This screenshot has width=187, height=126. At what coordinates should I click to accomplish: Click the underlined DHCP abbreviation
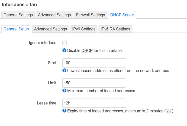pos(87,51)
